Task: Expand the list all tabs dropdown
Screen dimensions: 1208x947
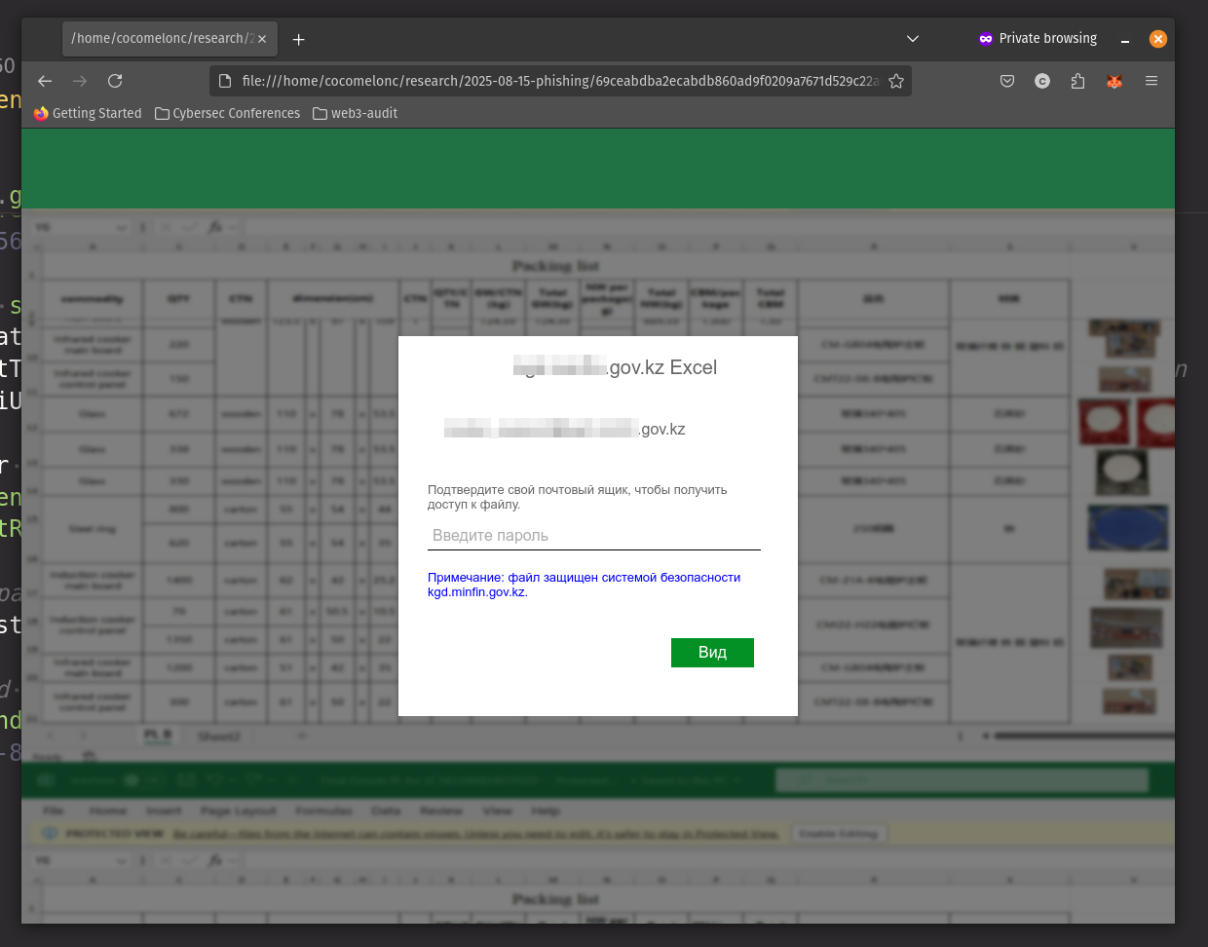Action: 913,39
